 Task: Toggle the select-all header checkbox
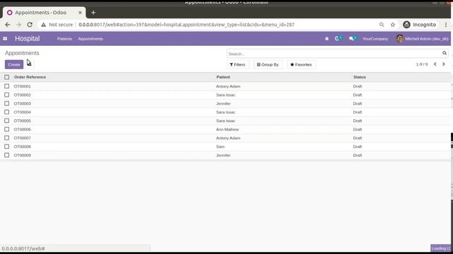point(6,77)
